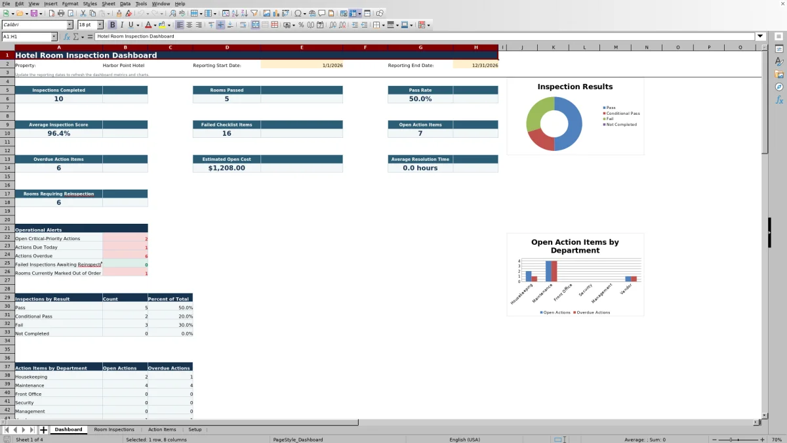
Task: Align cell text left
Action: pyautogui.click(x=180, y=25)
